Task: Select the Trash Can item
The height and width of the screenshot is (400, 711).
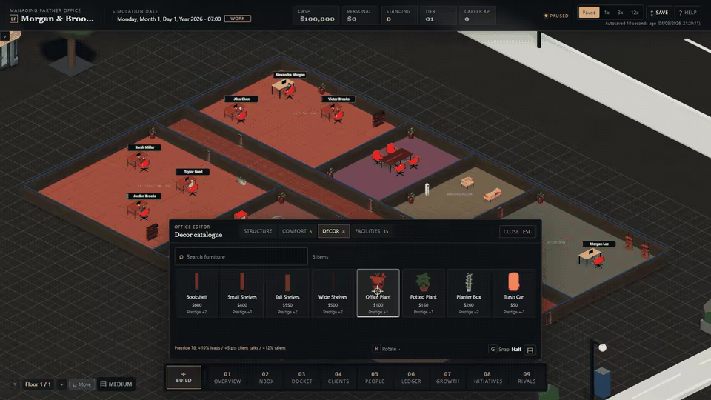Action: (x=514, y=293)
